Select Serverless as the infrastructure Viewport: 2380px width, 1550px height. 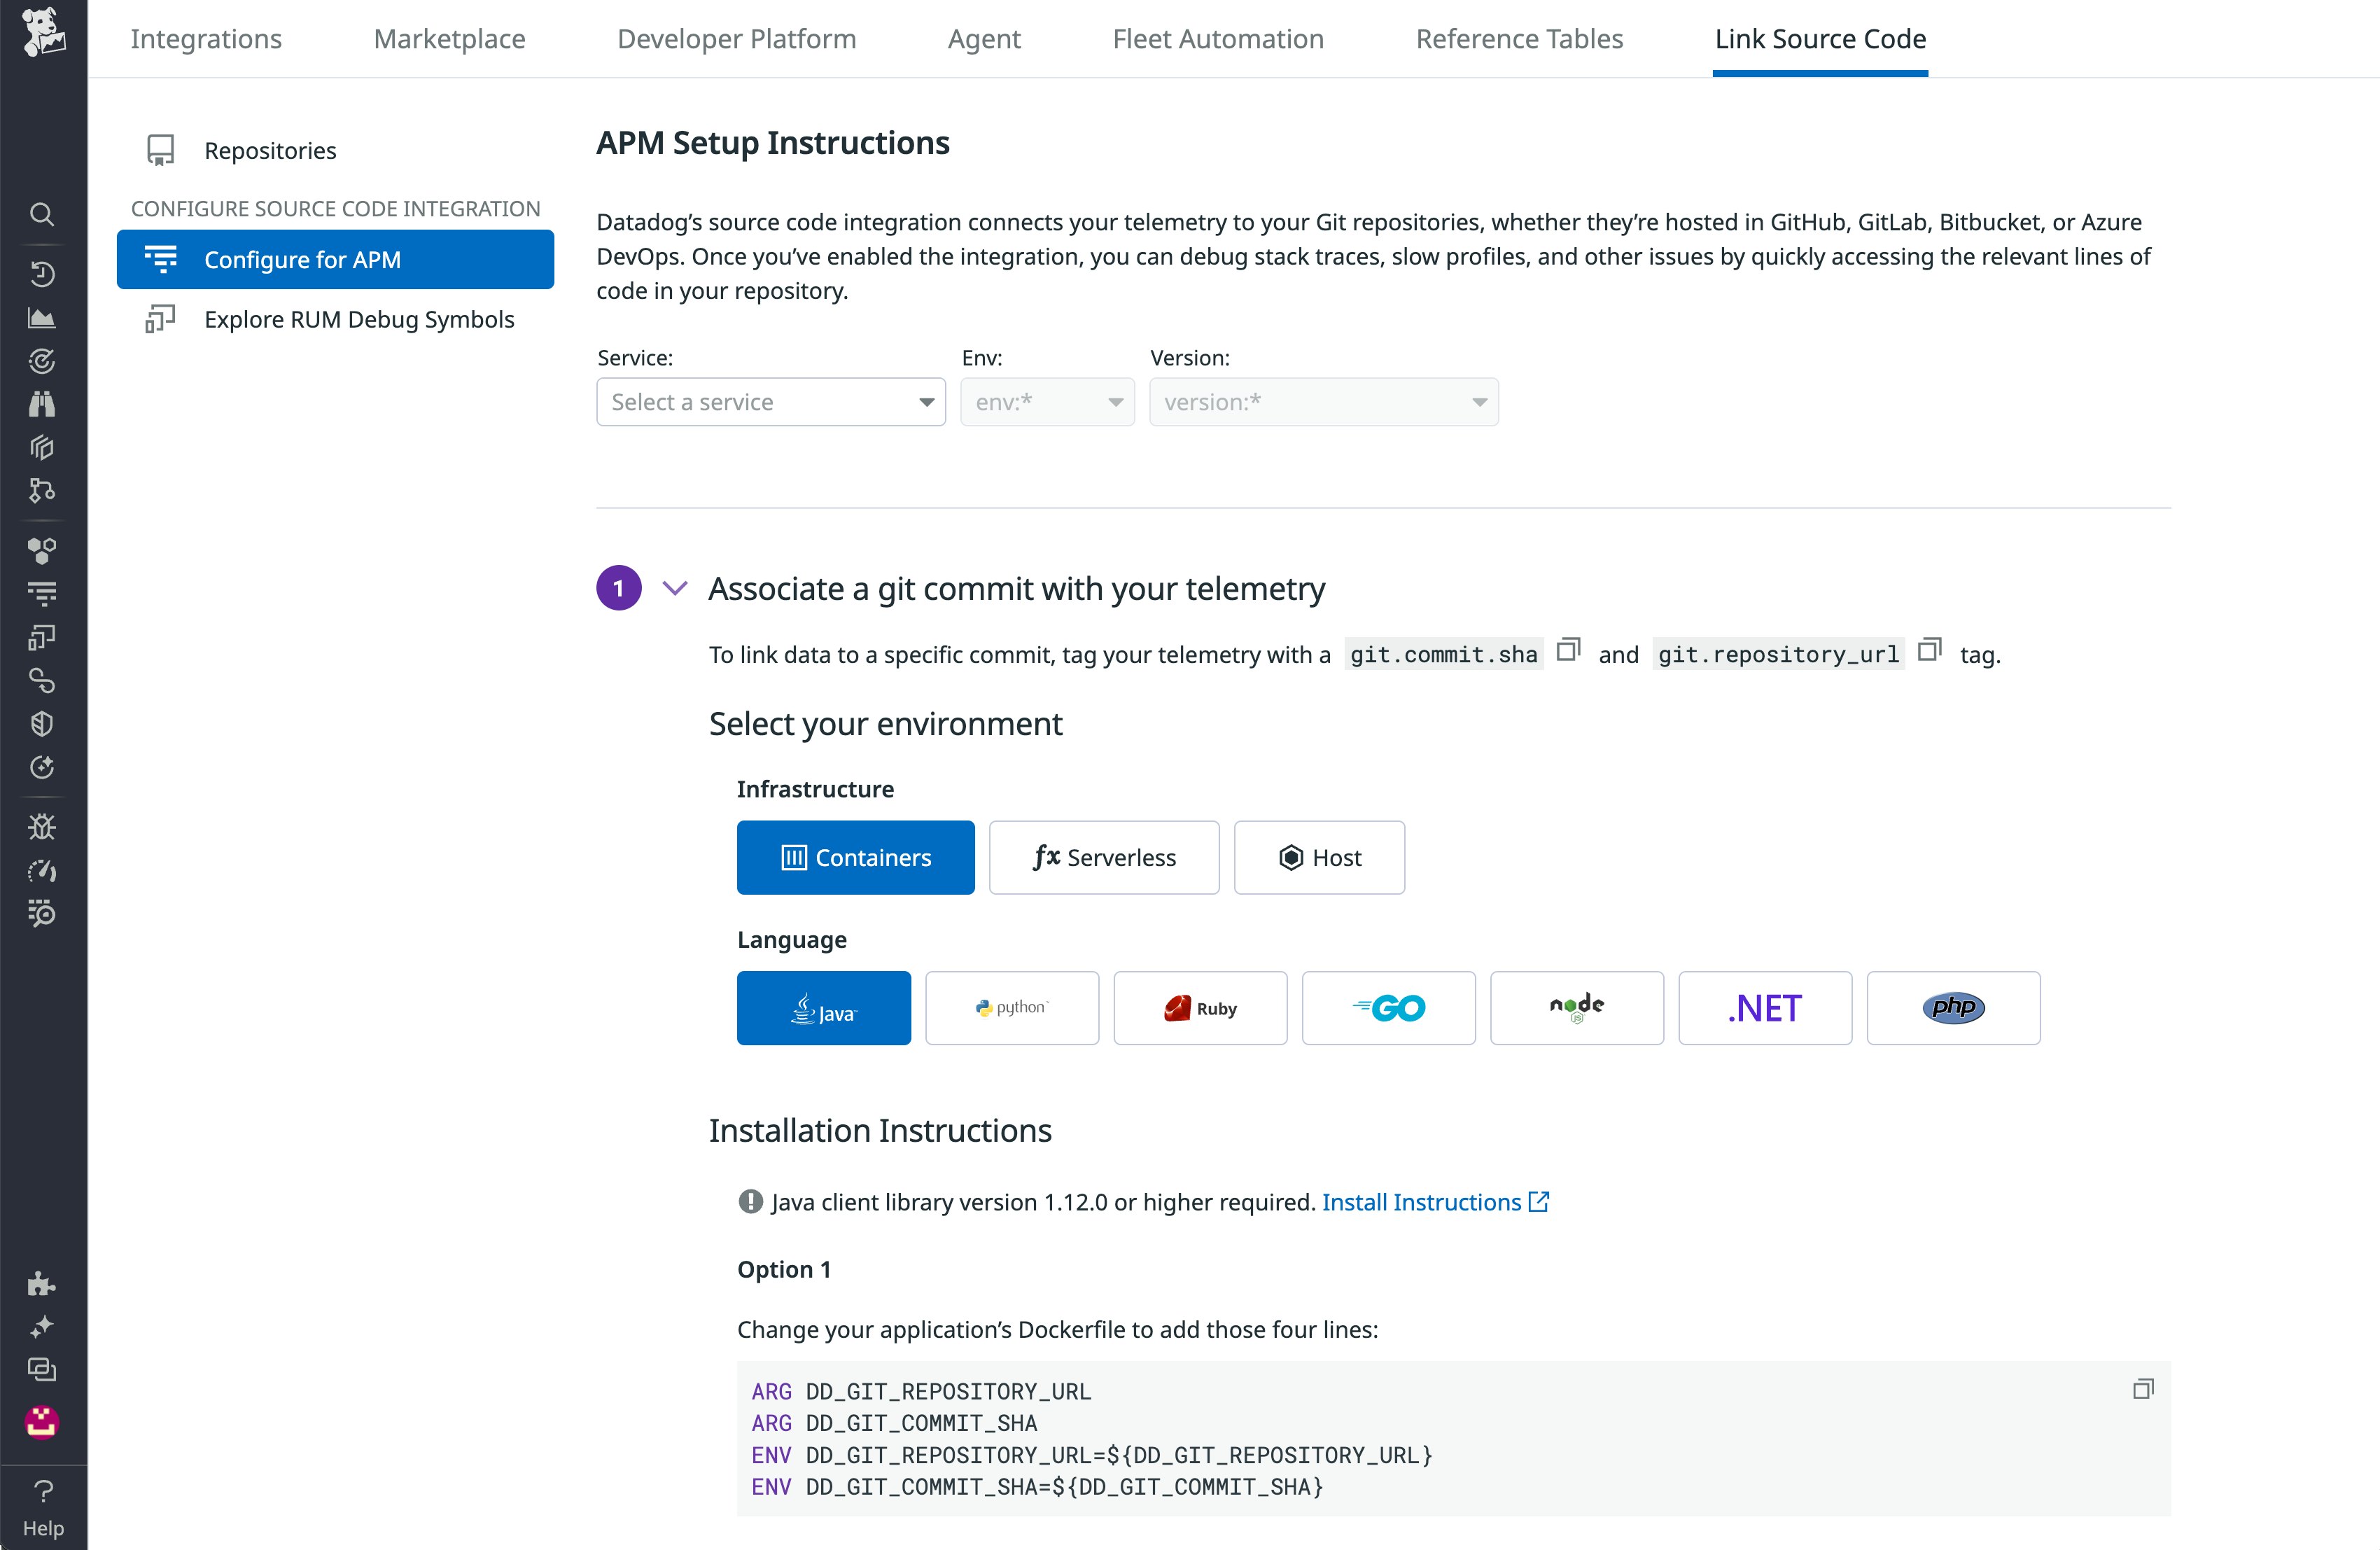[x=1104, y=857]
